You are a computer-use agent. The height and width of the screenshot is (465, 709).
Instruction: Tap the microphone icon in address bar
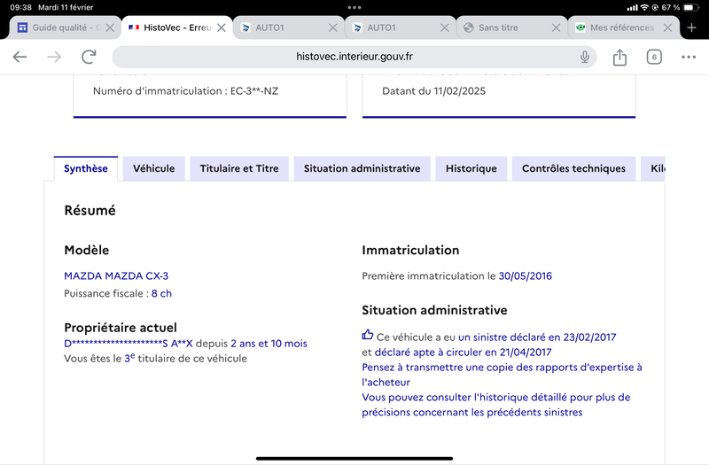[585, 57]
